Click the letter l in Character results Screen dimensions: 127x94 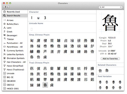[x=32, y=18]
